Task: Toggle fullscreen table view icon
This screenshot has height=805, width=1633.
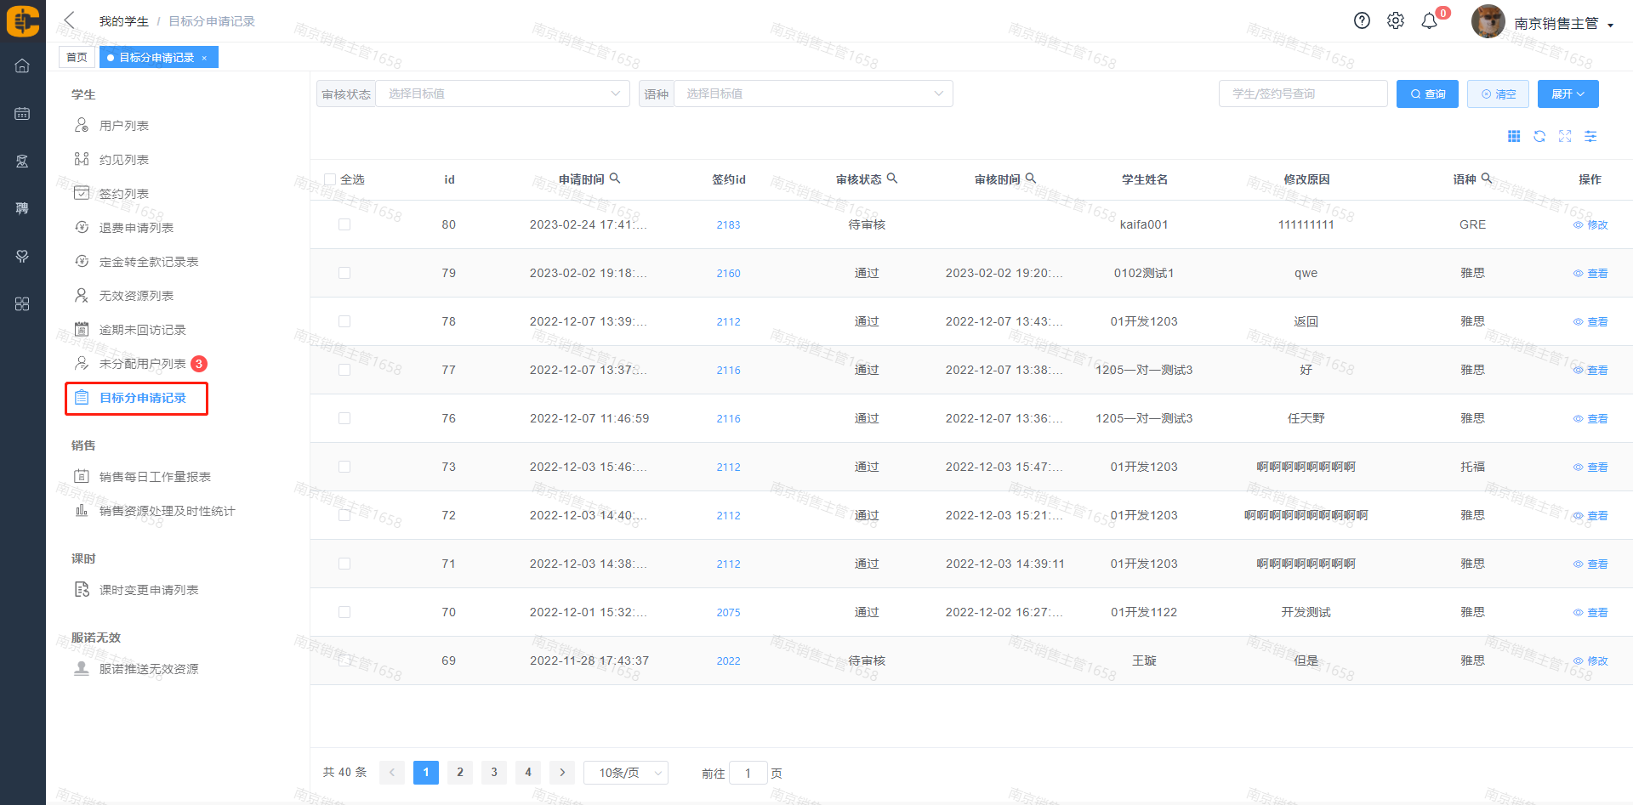Action: tap(1565, 136)
